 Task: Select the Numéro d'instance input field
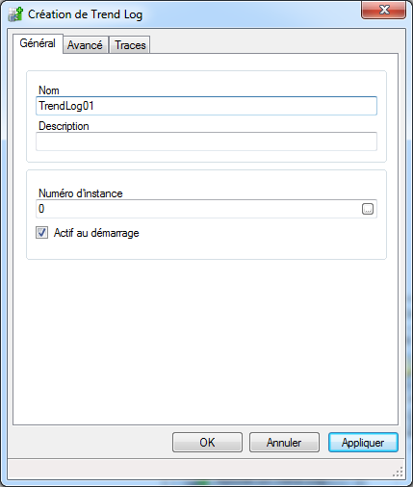click(199, 209)
